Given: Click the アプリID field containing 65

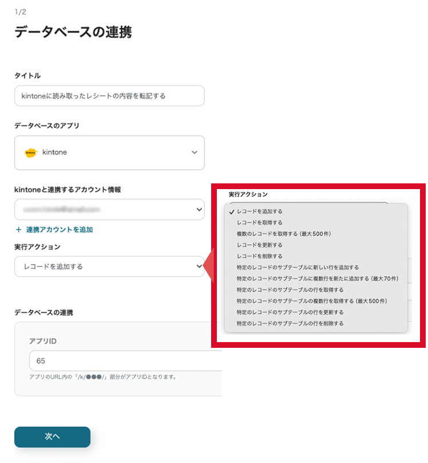Looking at the screenshot, I should 126,360.
